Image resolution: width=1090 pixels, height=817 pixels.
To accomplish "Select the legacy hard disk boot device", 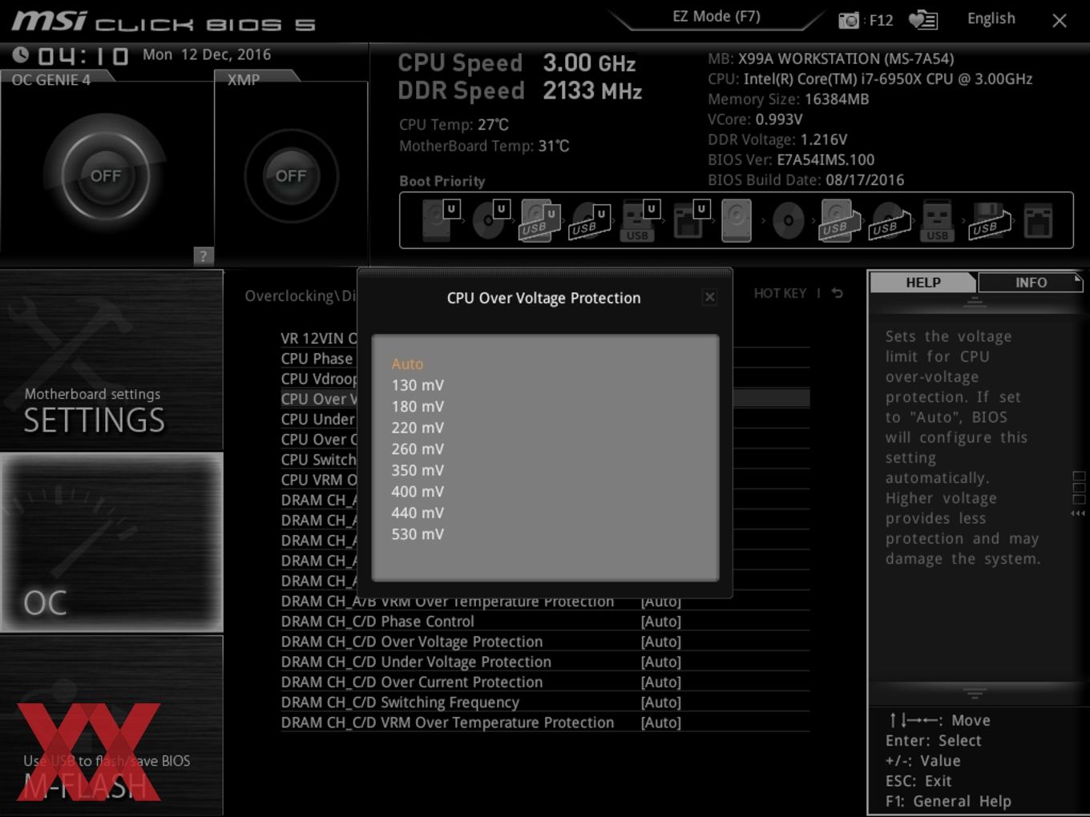I will [737, 220].
